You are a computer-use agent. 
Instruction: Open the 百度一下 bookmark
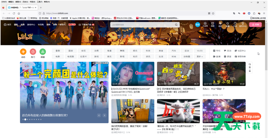(x=59, y=18)
